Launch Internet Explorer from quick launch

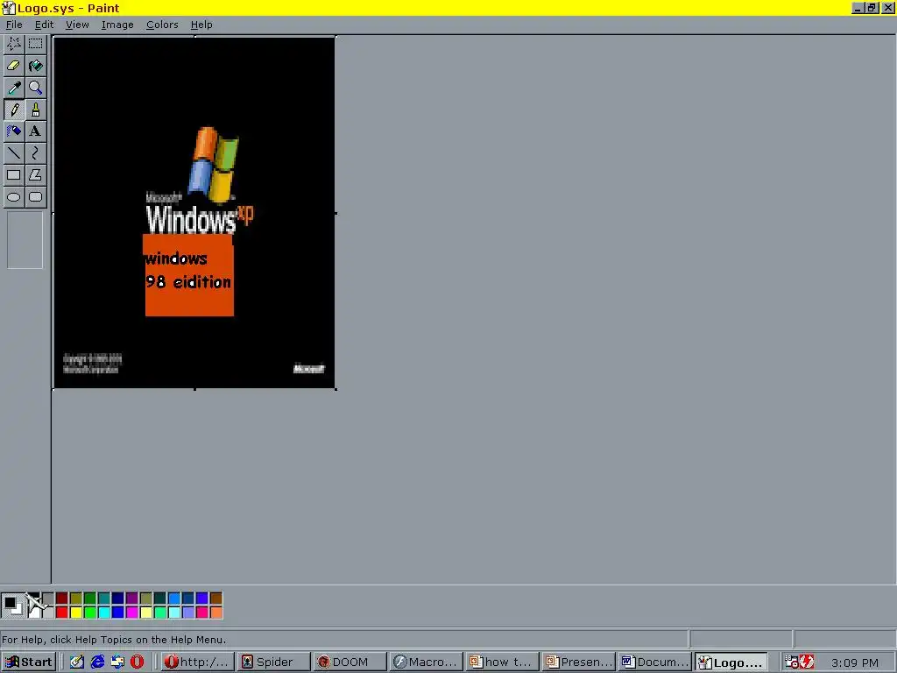98,662
